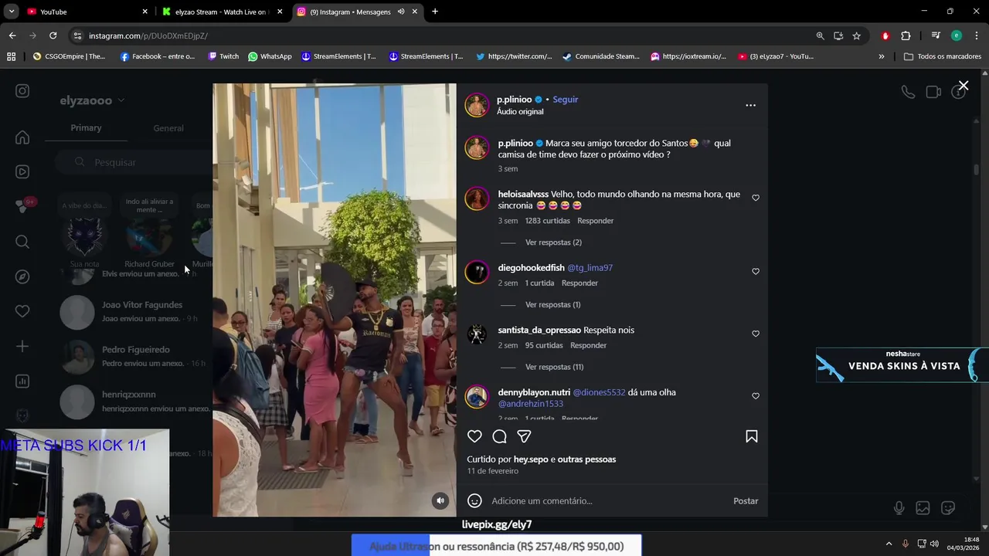This screenshot has width=989, height=556.
Task: Switch to General messages tab
Action: [x=168, y=128]
